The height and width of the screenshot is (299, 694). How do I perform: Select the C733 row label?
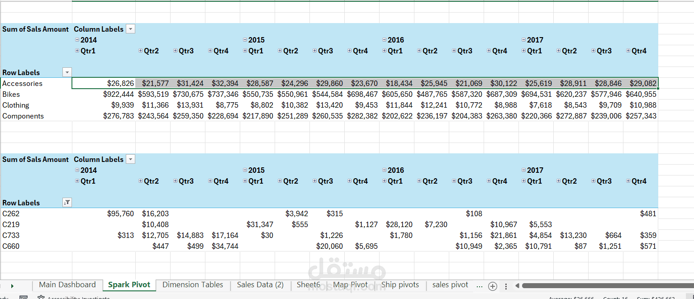[36, 235]
